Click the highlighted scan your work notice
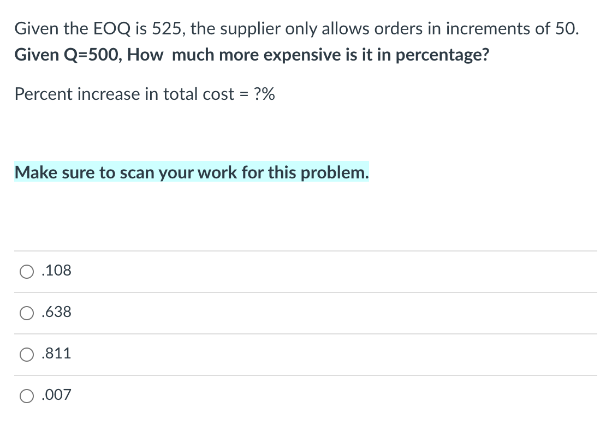The height and width of the screenshot is (437, 612). click(191, 172)
